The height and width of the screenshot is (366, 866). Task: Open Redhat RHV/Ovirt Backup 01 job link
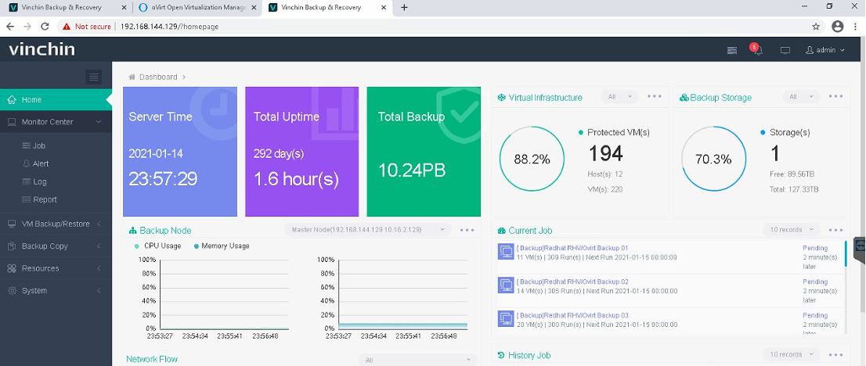(x=572, y=249)
